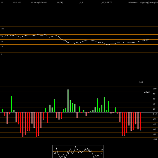Select the MR panel title label
The width and height of the screenshot is (158, 158).
tap(141, 82)
